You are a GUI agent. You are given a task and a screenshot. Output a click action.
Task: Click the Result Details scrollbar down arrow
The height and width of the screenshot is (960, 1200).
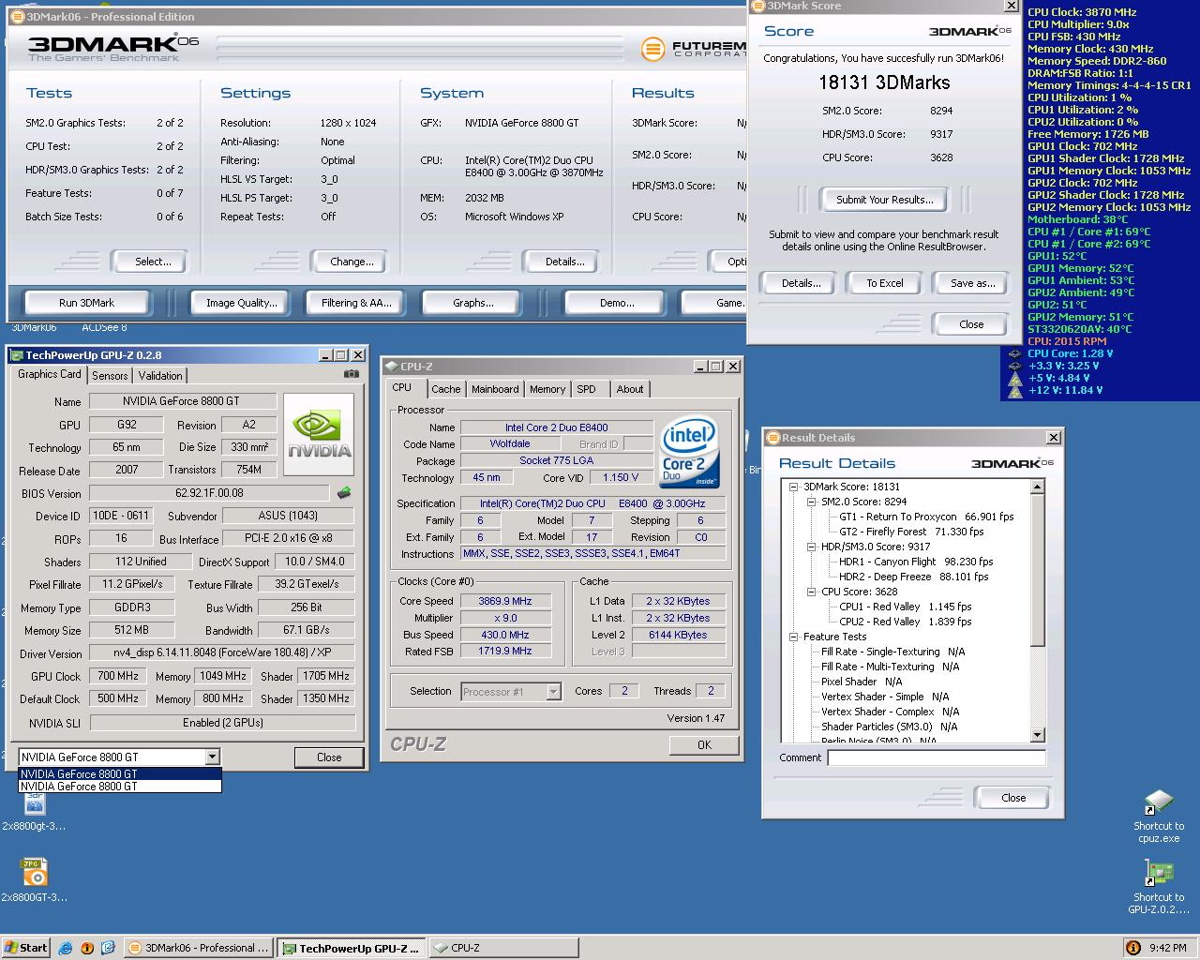[1037, 735]
